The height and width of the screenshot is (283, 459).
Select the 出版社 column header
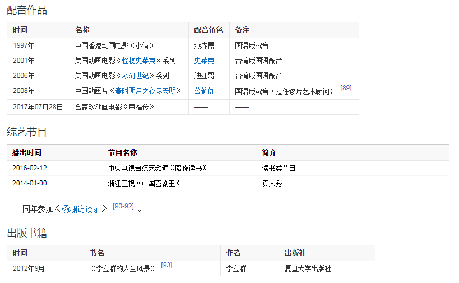tap(295, 253)
